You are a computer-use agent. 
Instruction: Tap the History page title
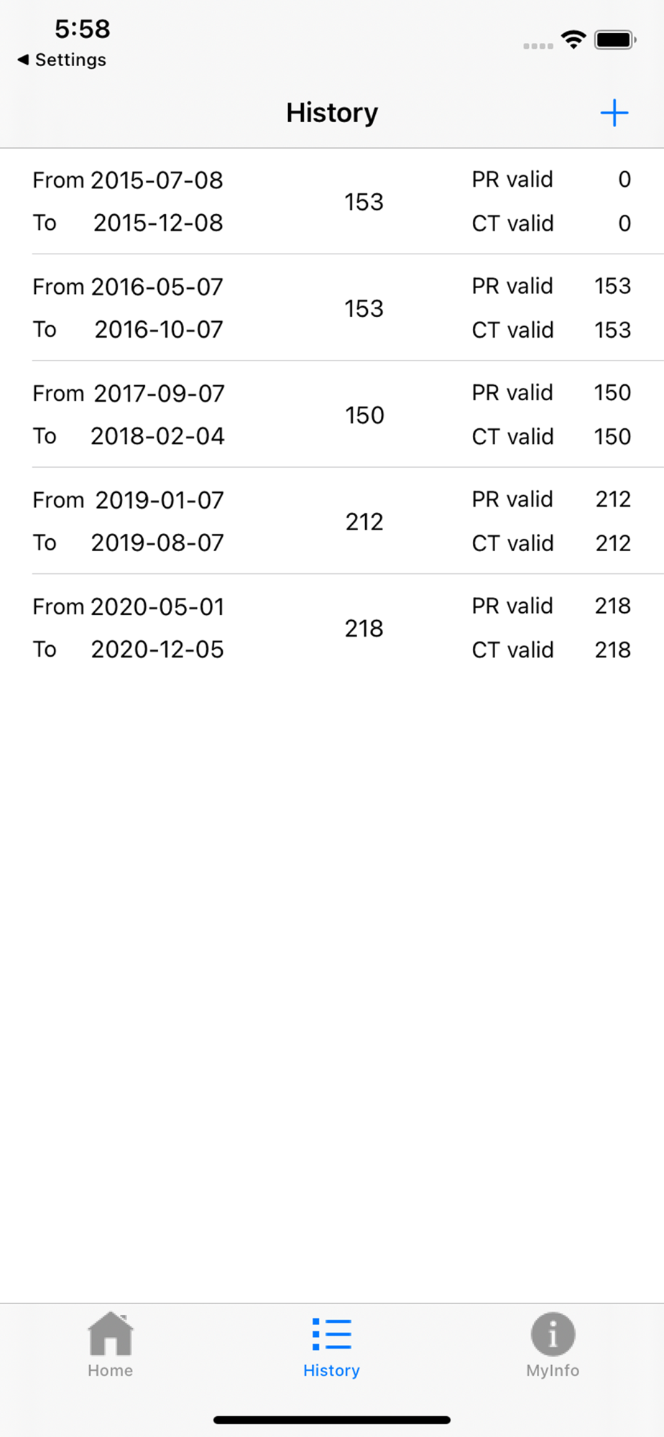tap(332, 113)
